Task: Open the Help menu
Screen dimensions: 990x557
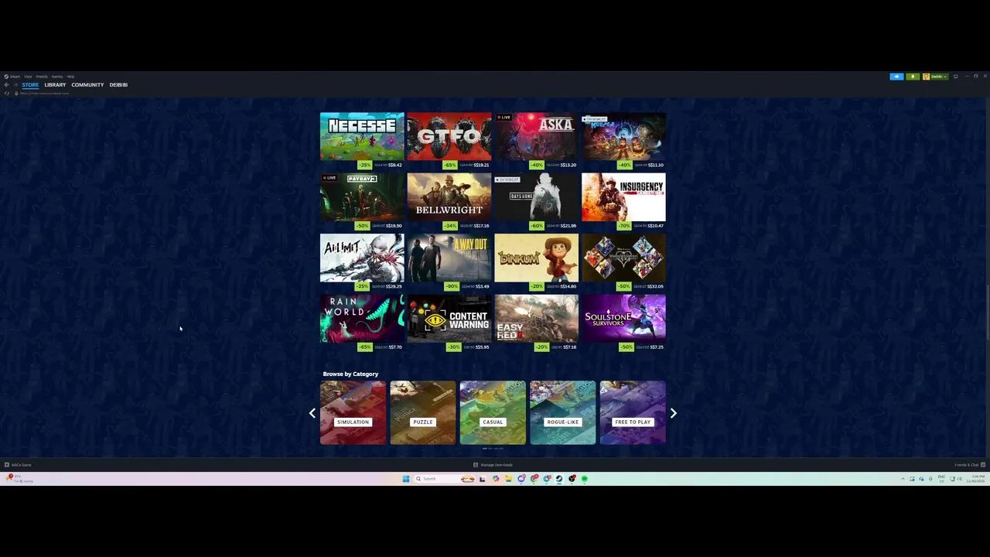Action: point(70,77)
